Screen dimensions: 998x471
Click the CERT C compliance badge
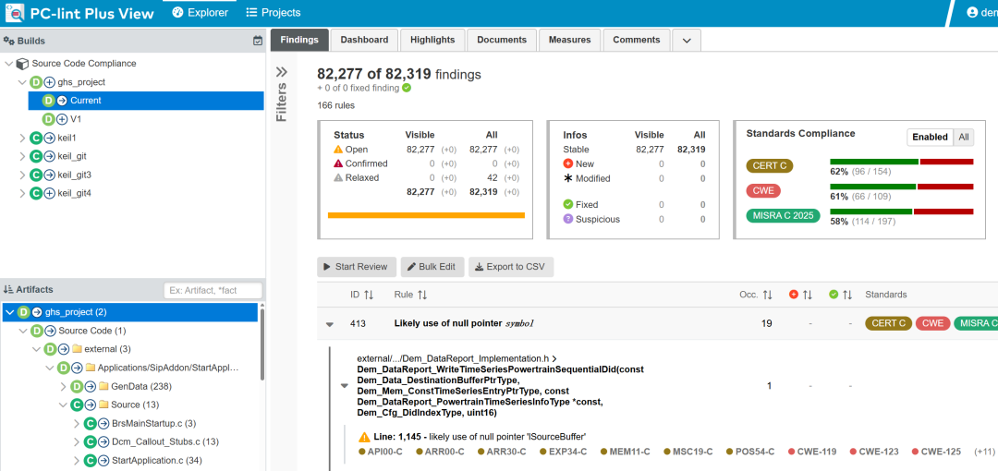pyautogui.click(x=770, y=166)
